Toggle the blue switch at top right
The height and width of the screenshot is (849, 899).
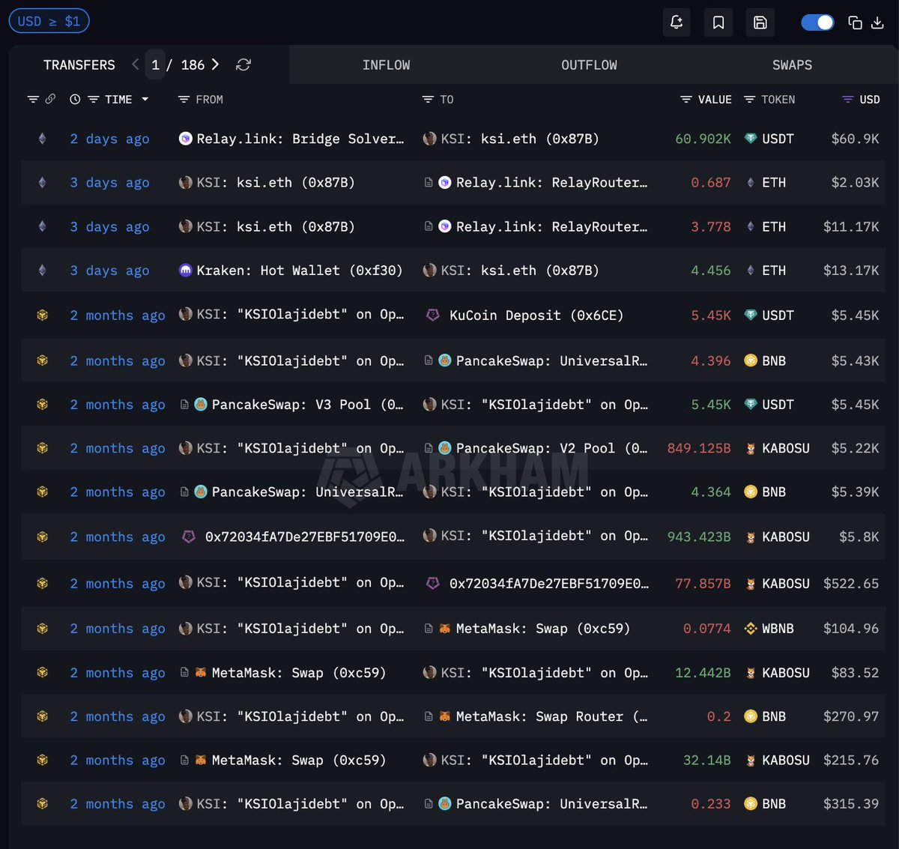[x=817, y=22]
